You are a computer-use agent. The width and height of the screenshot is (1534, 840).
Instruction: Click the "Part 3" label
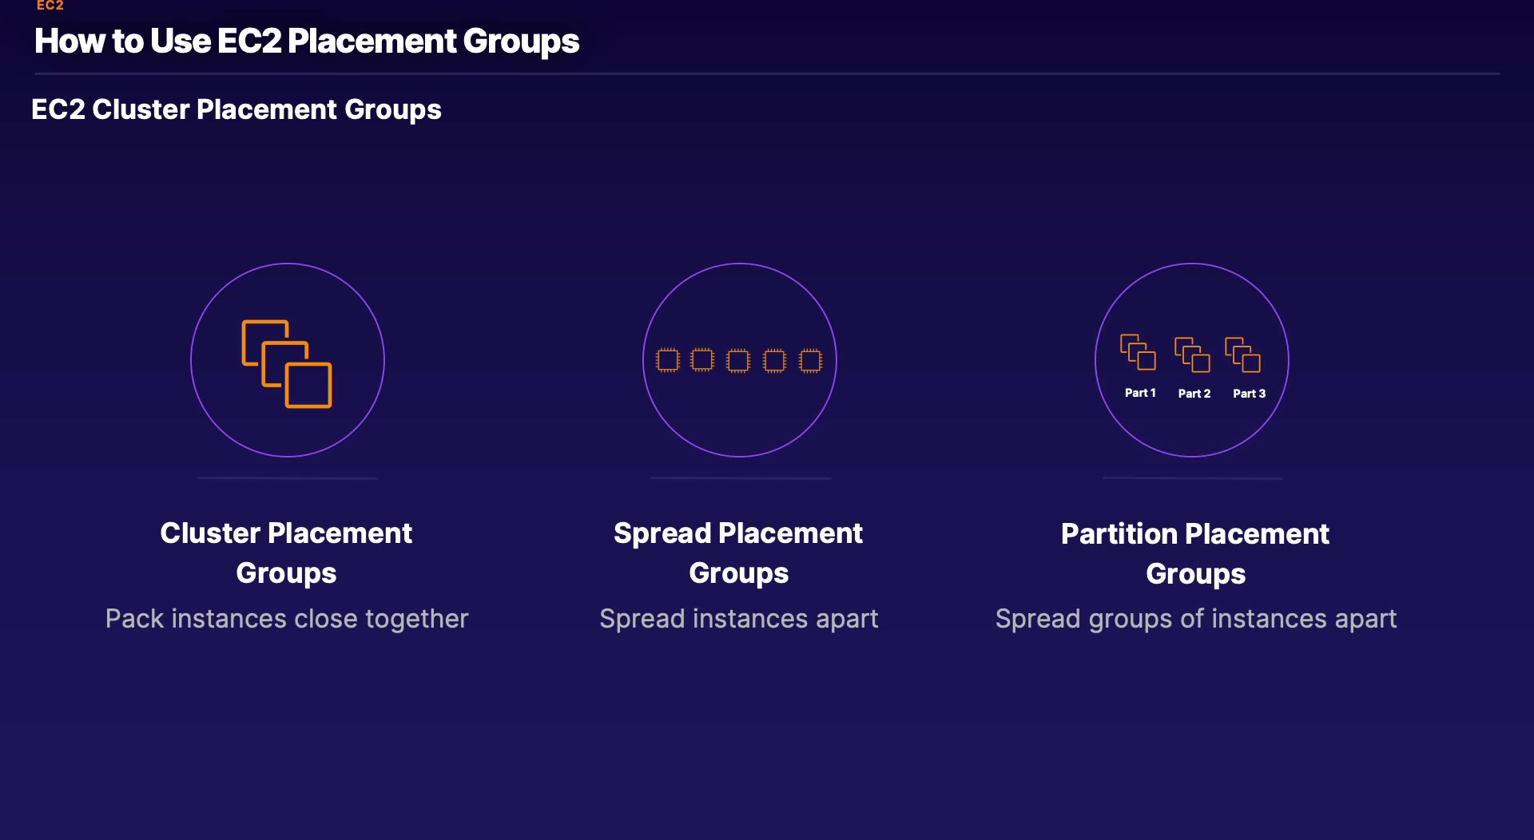point(1250,394)
